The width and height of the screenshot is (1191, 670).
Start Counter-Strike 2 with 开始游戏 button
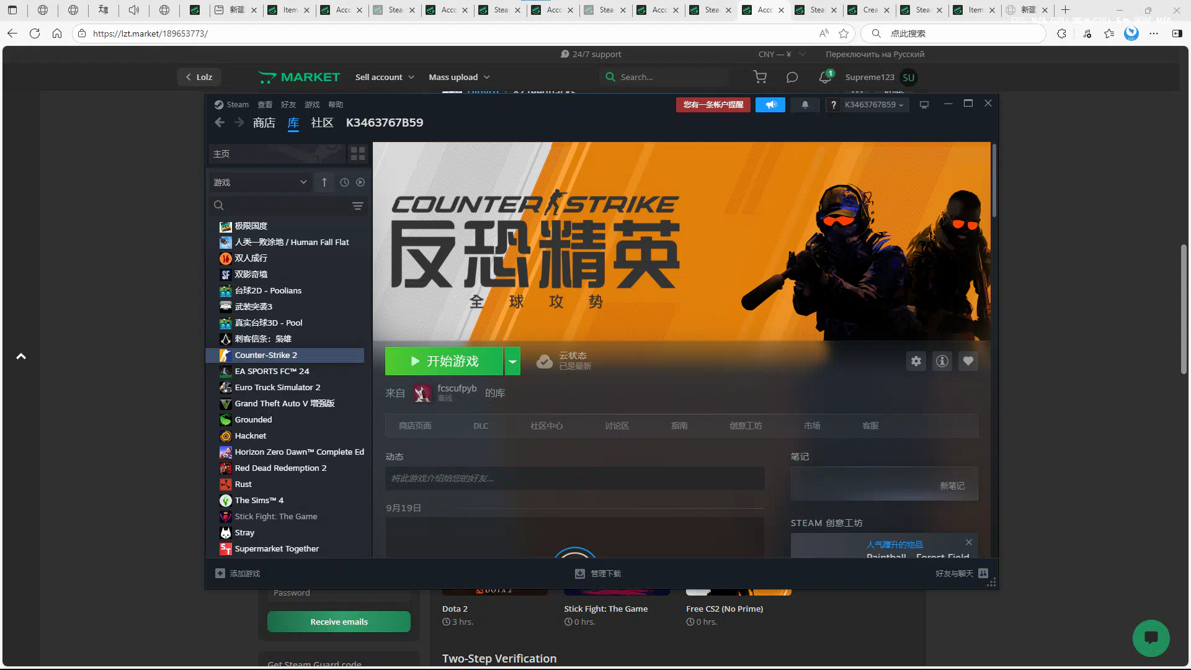[444, 361]
